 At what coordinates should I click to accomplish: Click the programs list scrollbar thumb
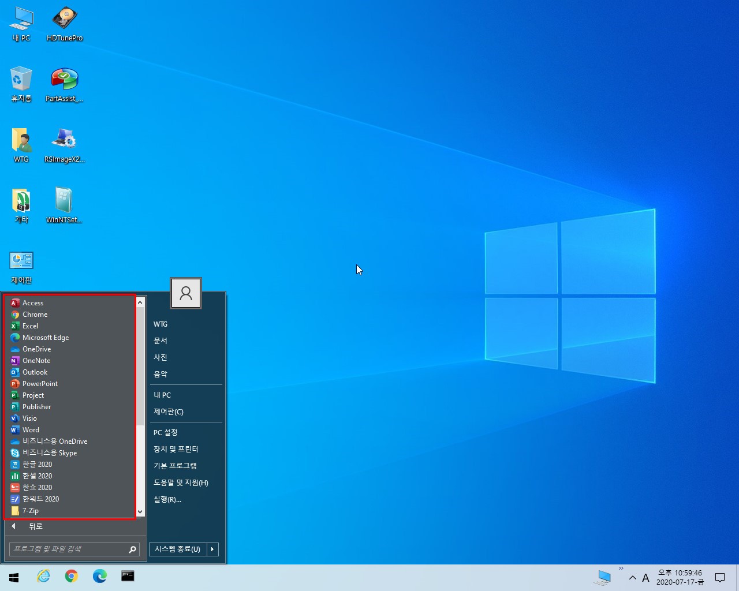coord(140,366)
